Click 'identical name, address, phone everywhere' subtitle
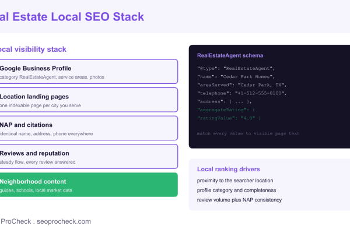 tap(47, 134)
